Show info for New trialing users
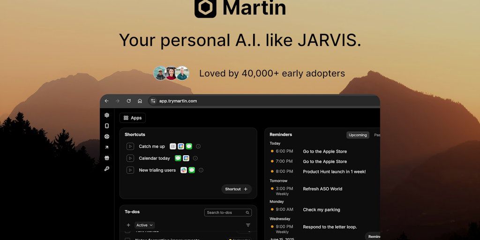This screenshot has width=480, height=240. (x=201, y=170)
